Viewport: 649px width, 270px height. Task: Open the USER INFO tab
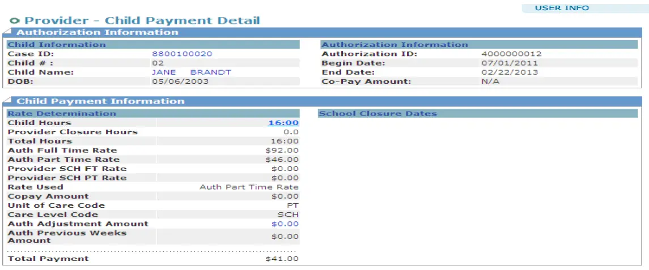click(562, 8)
